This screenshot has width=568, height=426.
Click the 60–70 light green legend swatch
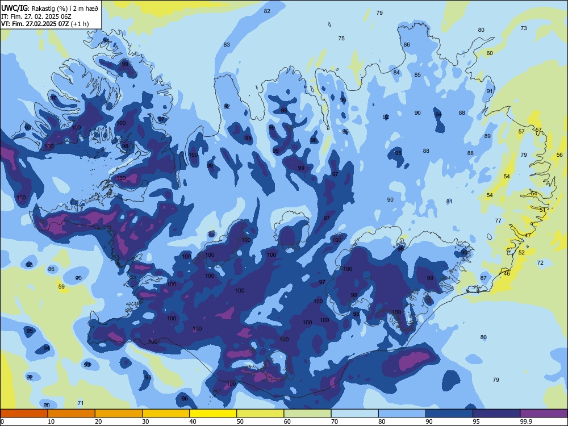(x=307, y=414)
